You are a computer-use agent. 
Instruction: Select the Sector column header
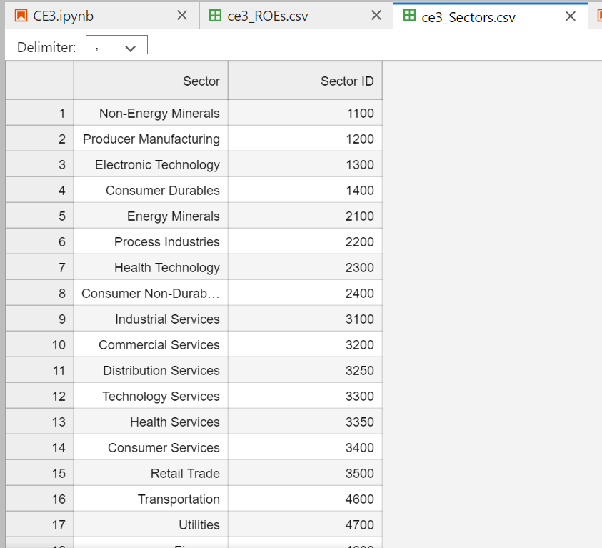click(x=151, y=80)
